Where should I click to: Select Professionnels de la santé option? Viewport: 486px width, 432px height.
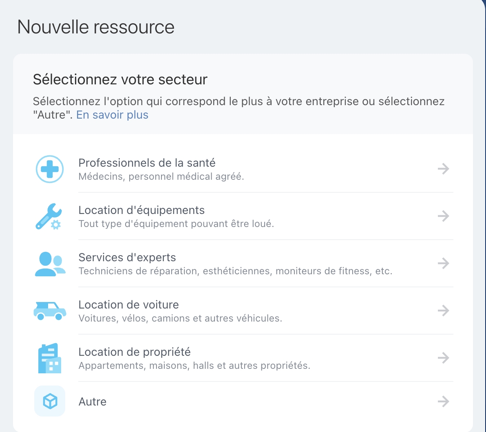(147, 163)
